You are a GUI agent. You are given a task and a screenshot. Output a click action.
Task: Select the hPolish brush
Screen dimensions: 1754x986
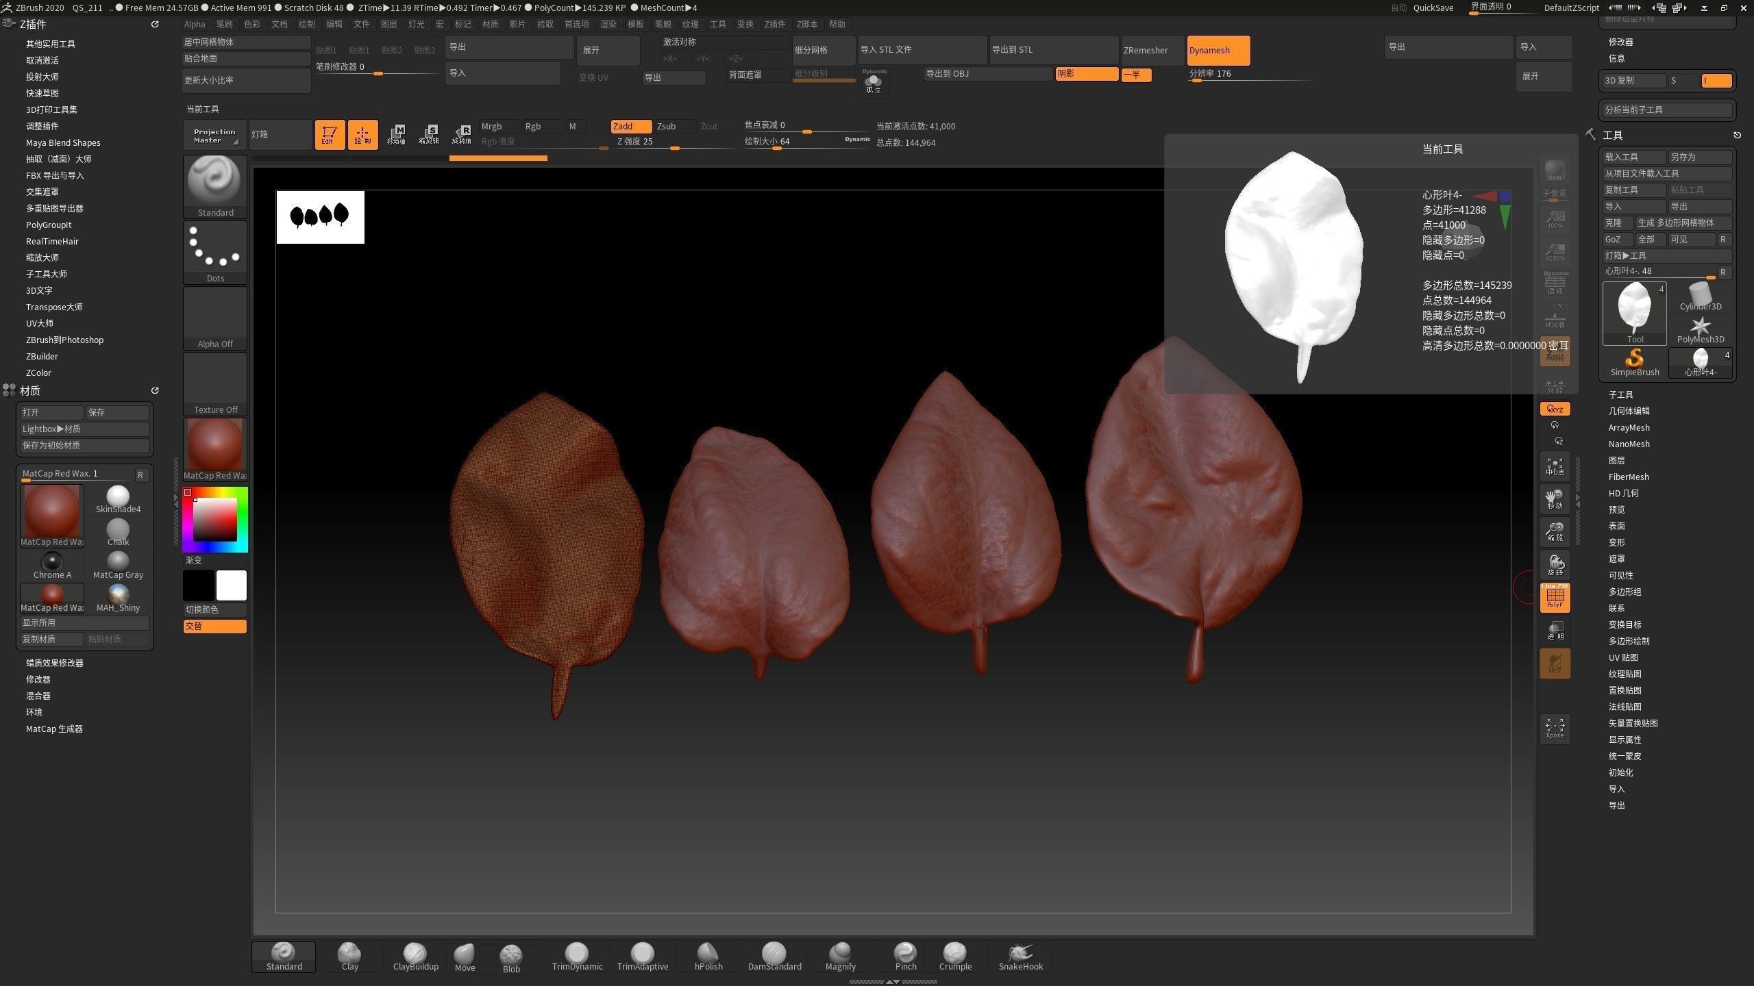tap(708, 957)
